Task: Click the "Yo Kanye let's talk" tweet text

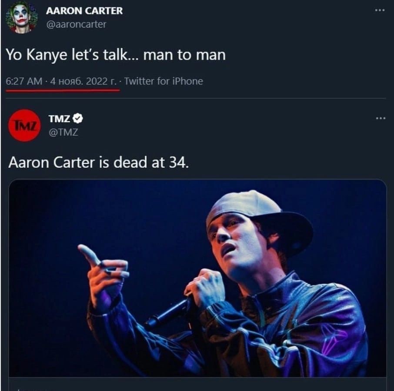Action: click(x=115, y=55)
